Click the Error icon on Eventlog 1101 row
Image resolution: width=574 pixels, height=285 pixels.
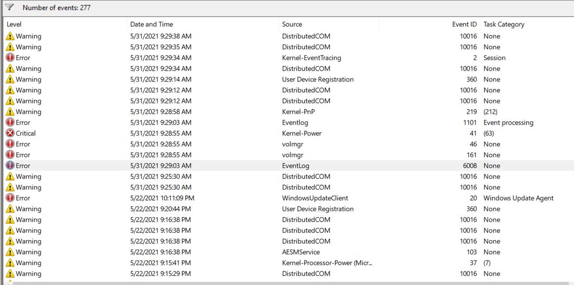10,123
